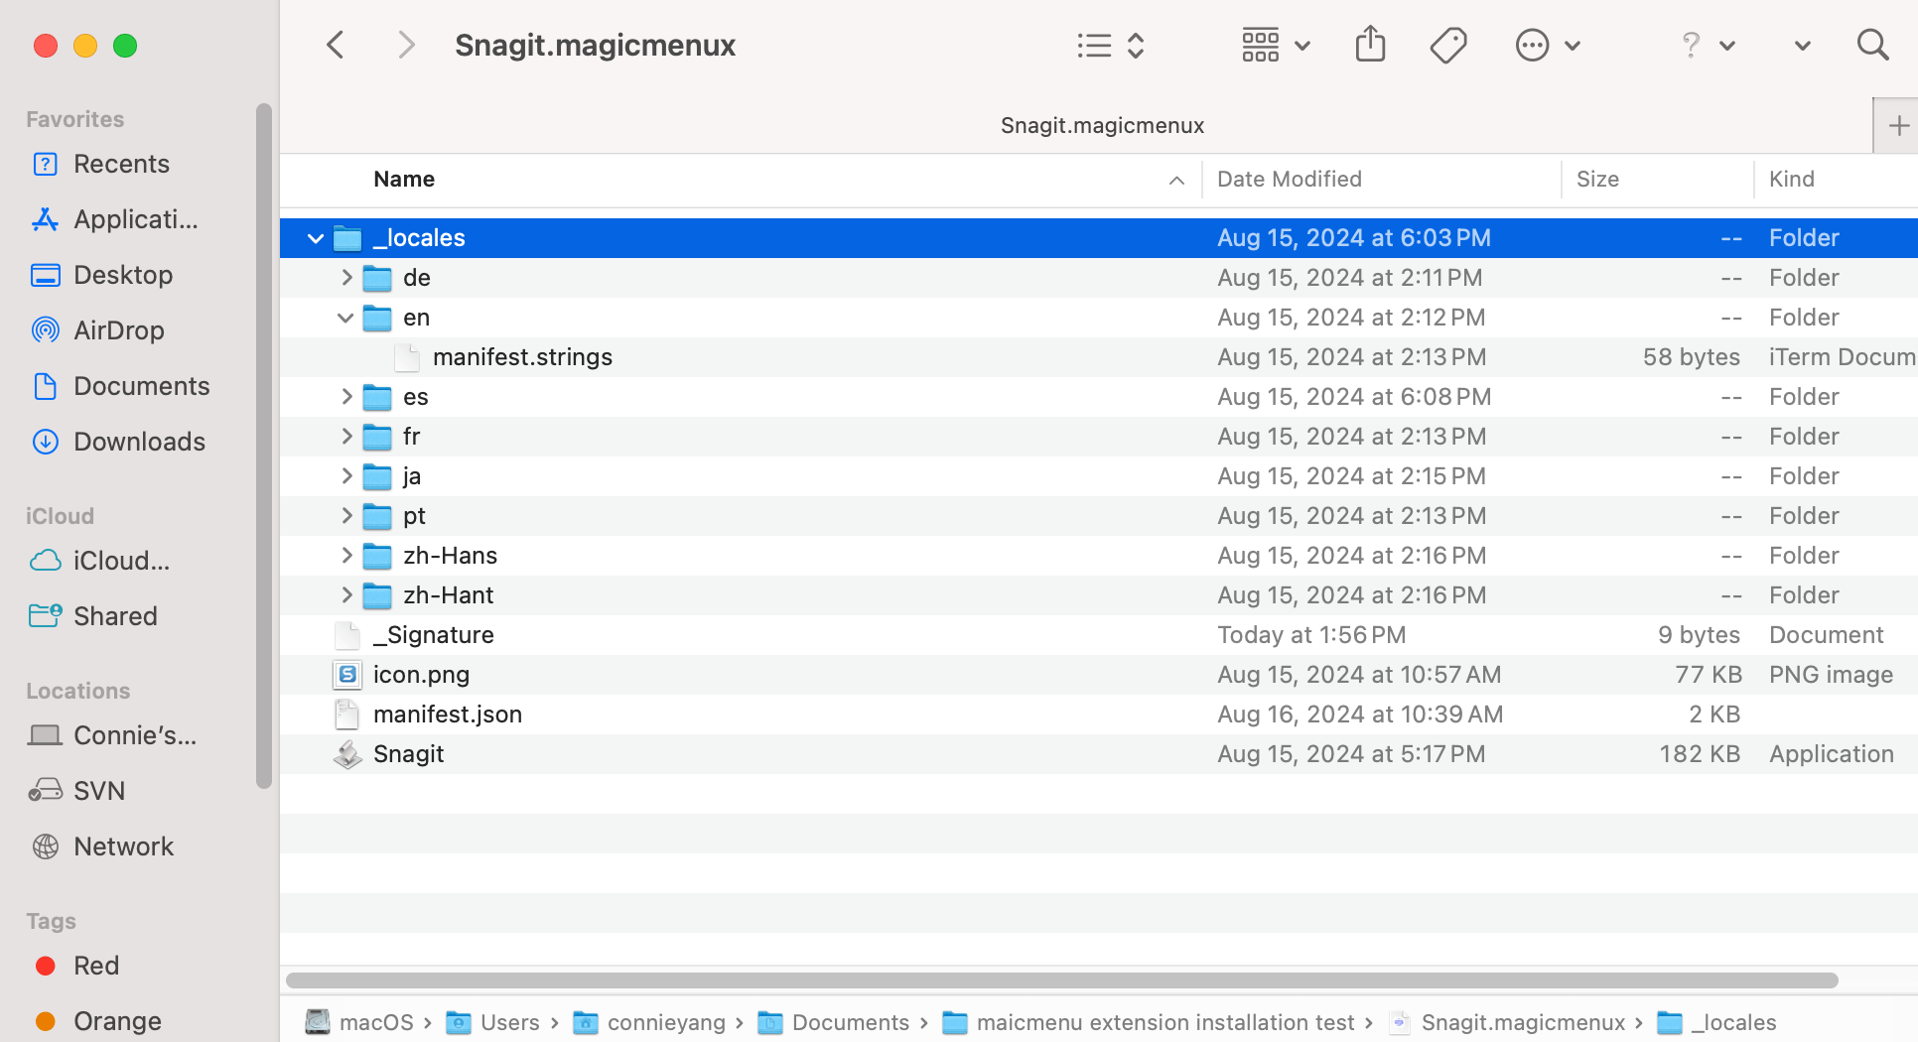Click the Share toolbar icon
The width and height of the screenshot is (1918, 1042).
pyautogui.click(x=1370, y=45)
